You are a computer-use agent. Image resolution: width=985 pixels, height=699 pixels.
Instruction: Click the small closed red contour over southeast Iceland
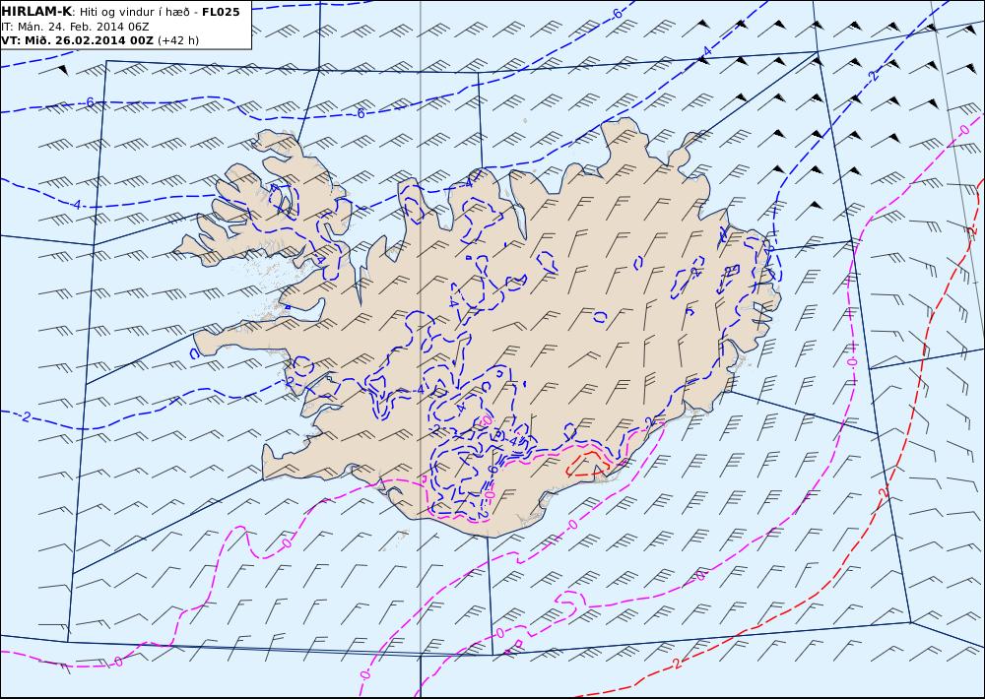587,463
